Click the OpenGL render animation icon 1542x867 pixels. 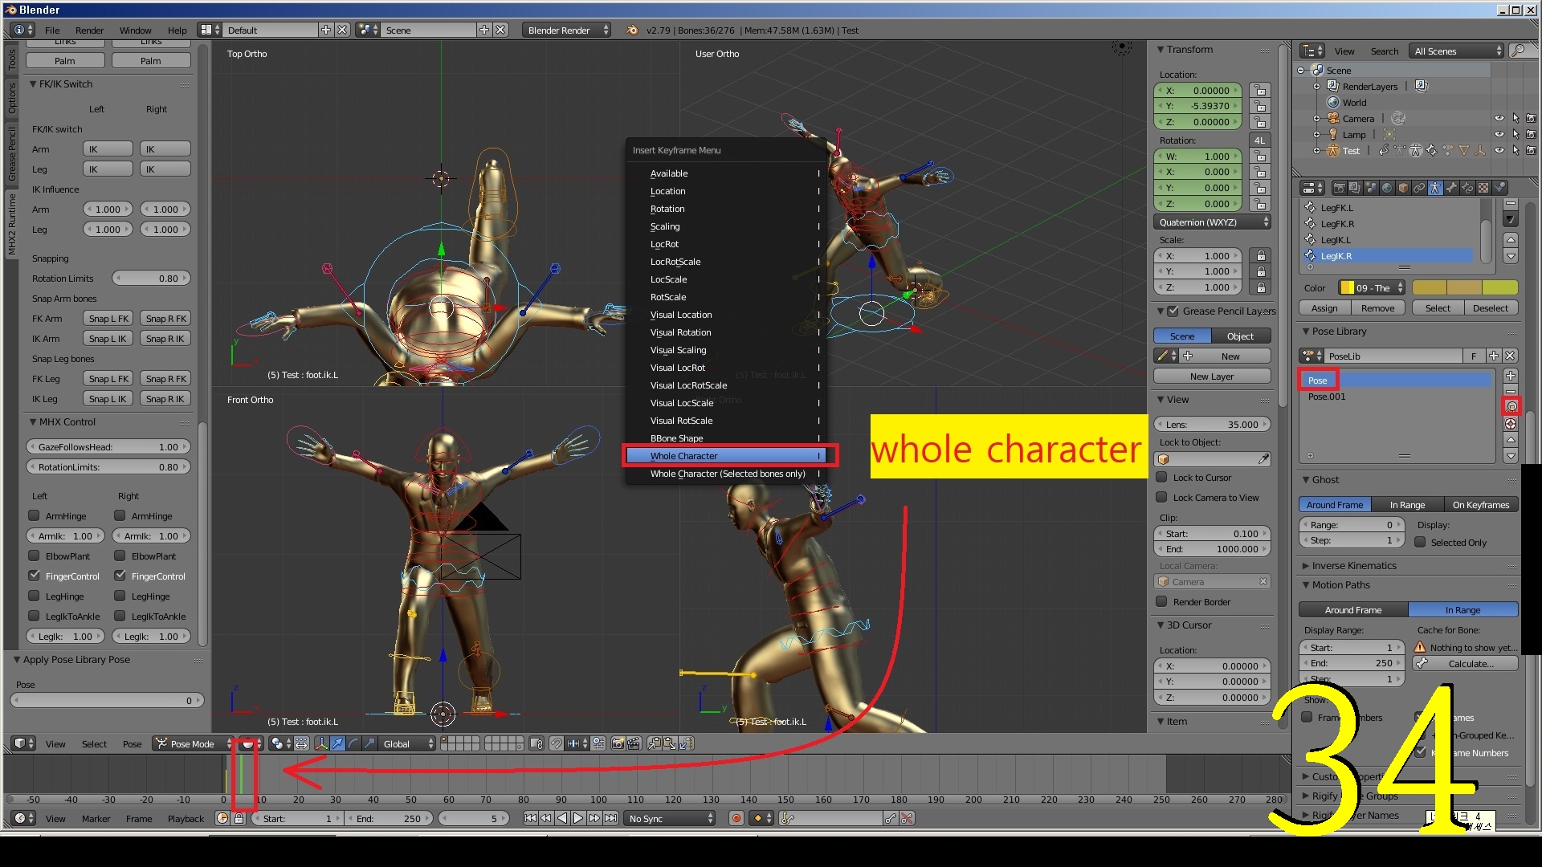coord(634,744)
